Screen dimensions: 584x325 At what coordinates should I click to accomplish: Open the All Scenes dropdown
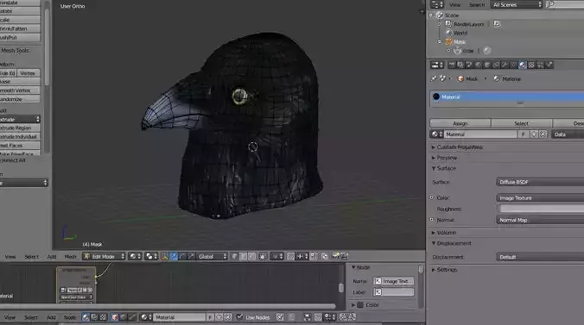tap(517, 4)
